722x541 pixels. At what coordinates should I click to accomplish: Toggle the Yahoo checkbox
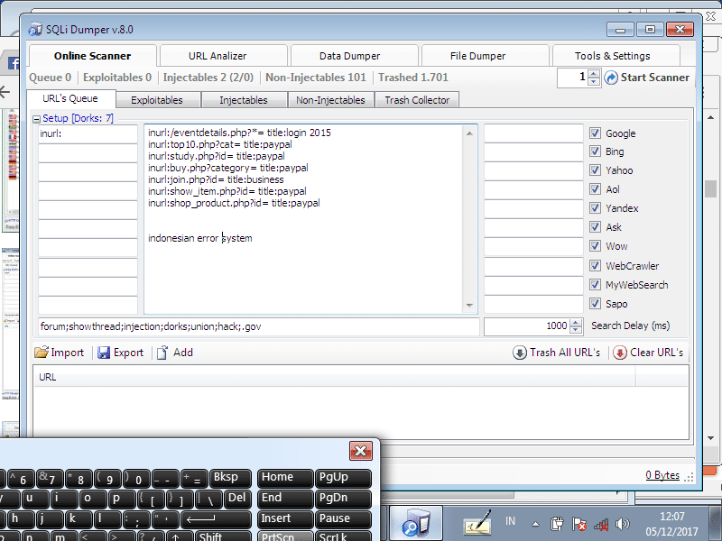[x=595, y=170]
